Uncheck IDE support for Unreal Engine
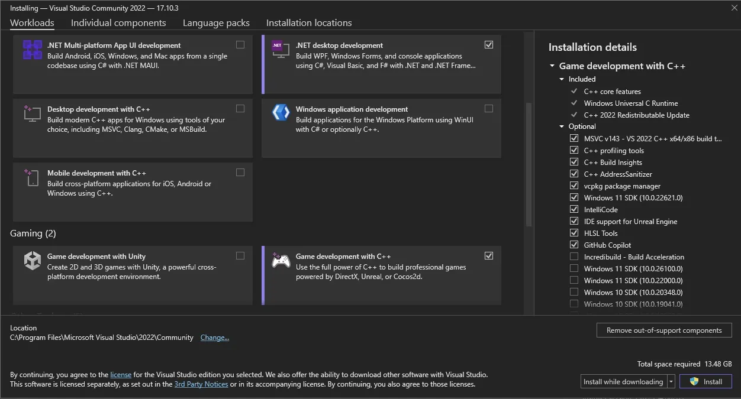The height and width of the screenshot is (399, 741). point(574,221)
